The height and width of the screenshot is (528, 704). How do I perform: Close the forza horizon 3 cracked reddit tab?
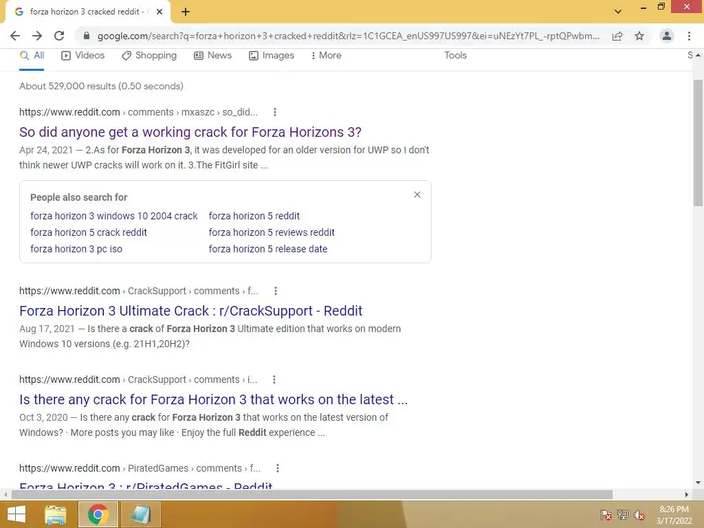pos(159,12)
